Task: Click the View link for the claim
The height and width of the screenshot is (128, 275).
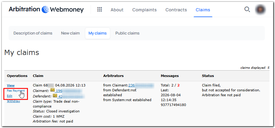Action: pos(11,86)
